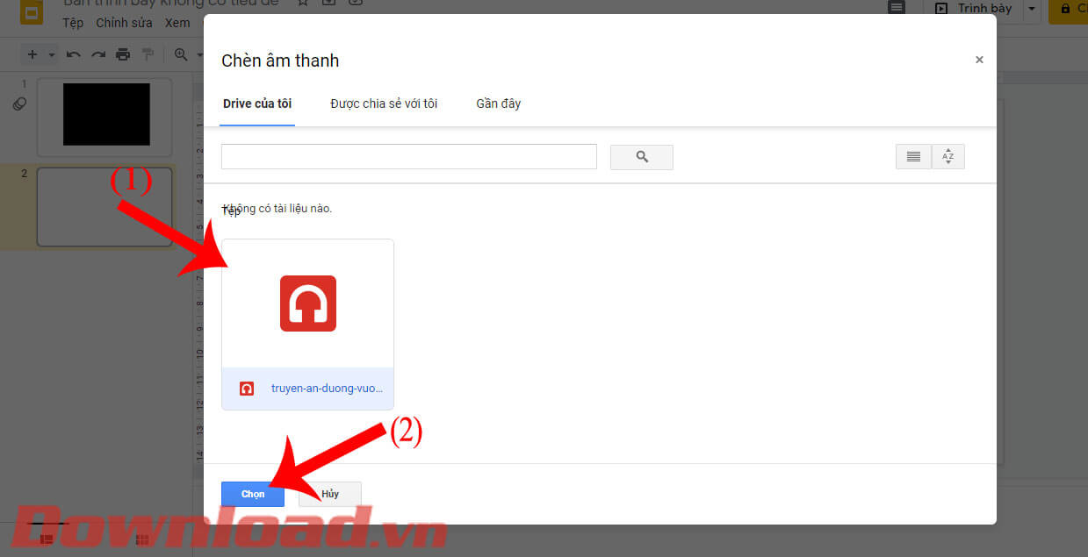1088x557 pixels.
Task: Click the Hủy cancel button
Action: click(x=330, y=494)
